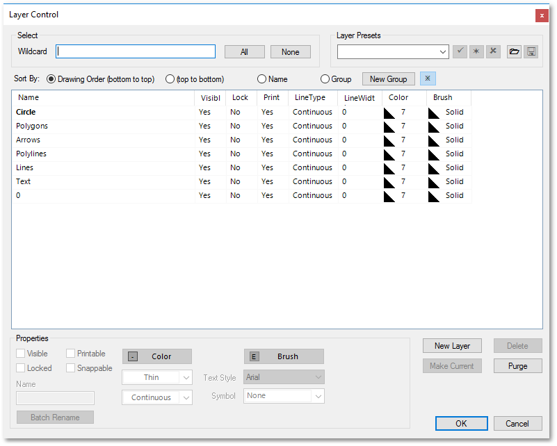Viewport: 557px width, 446px height.
Task: Click the New Group button
Action: click(388, 79)
